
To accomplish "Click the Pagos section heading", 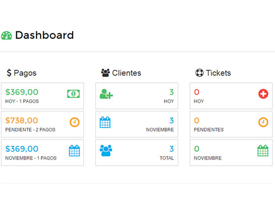I will pyautogui.click(x=22, y=73).
